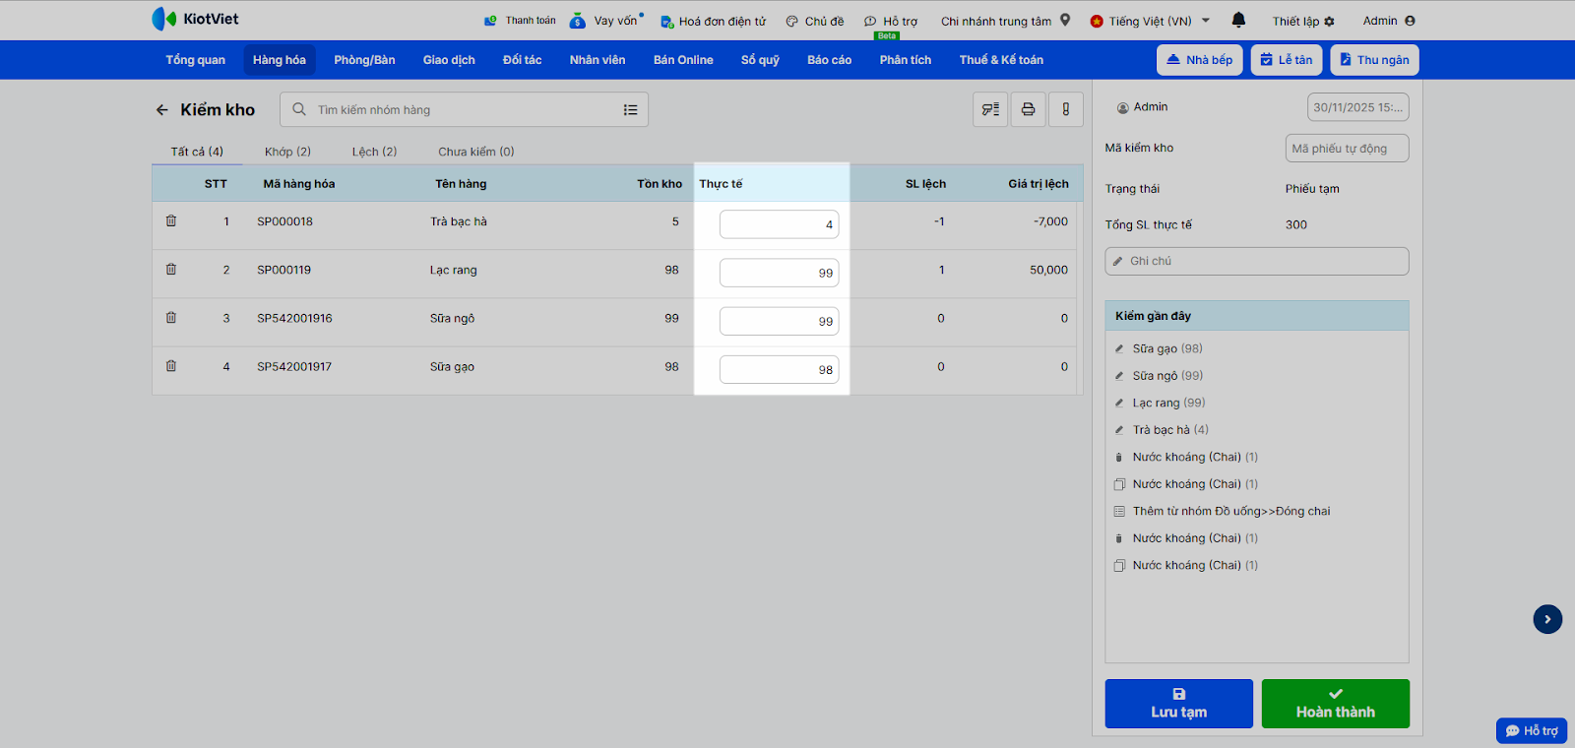
Task: Open the Thiết lập settings menu
Action: click(x=1303, y=21)
